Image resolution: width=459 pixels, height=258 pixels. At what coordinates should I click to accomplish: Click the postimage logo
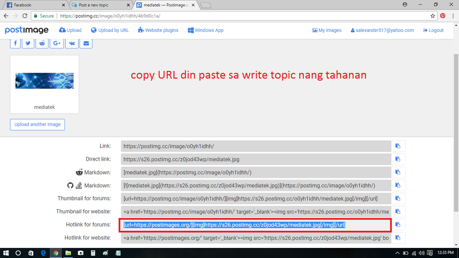click(27, 30)
